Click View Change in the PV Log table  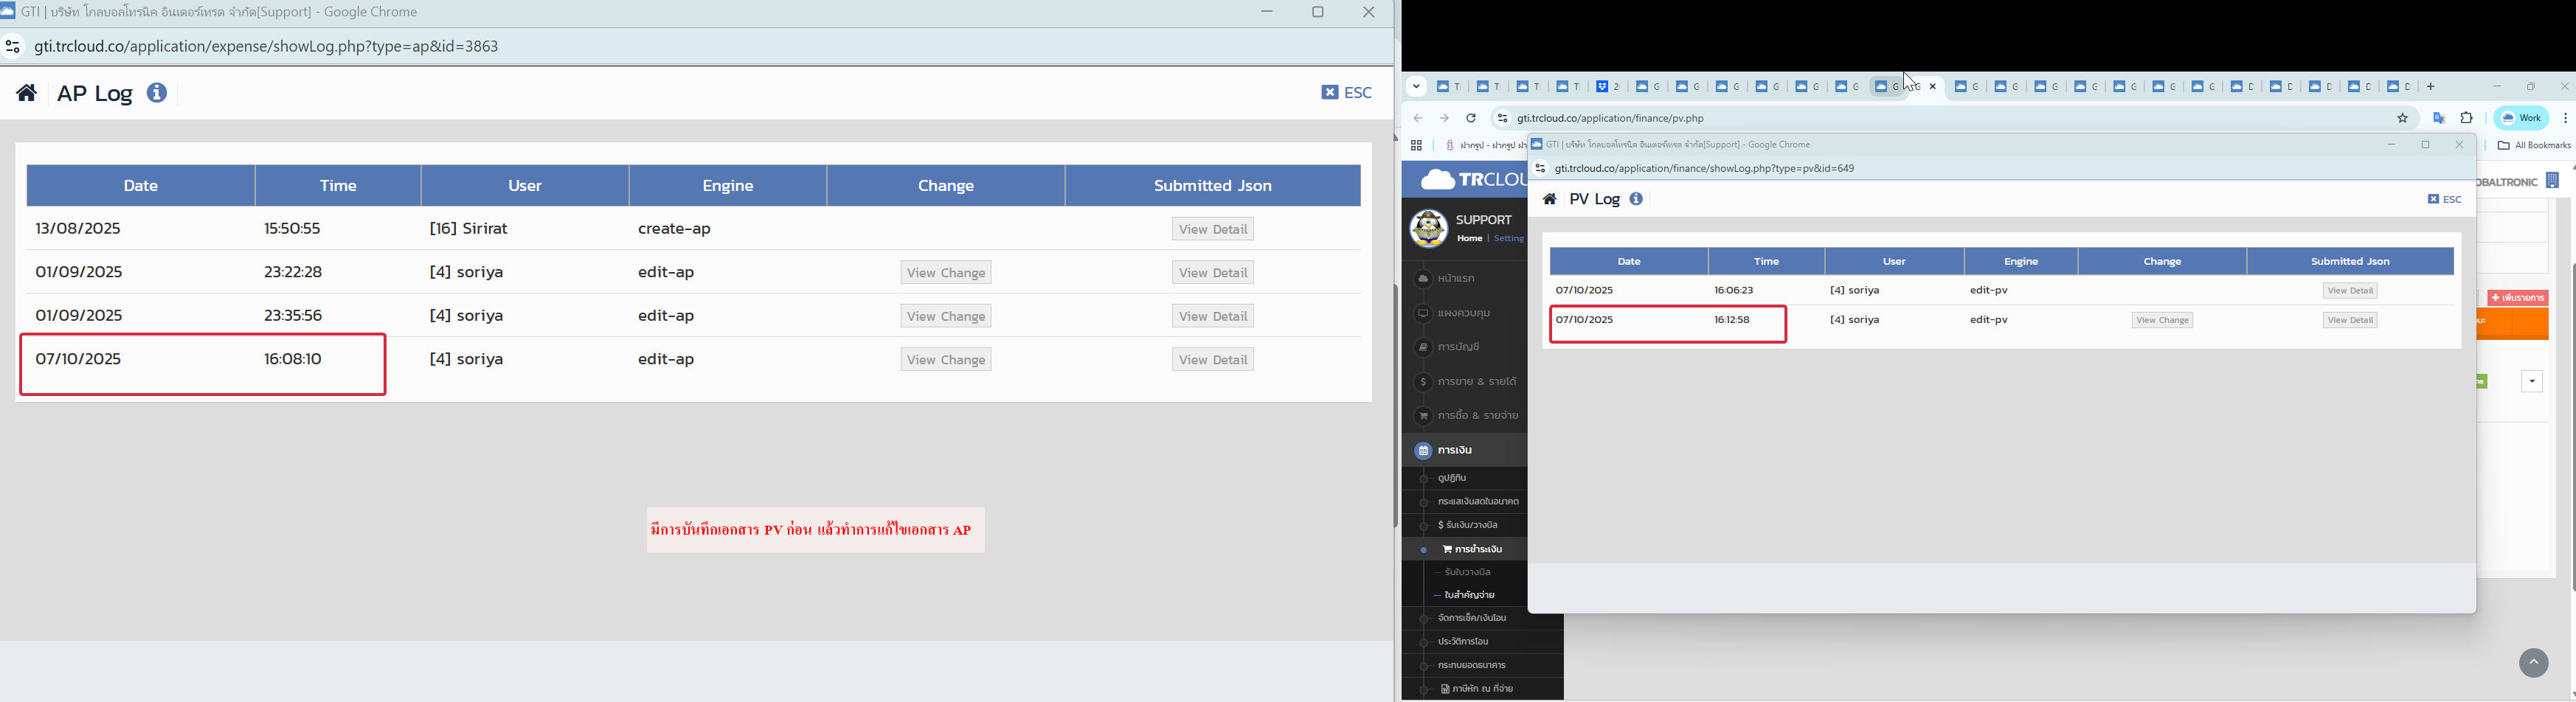(x=2161, y=321)
